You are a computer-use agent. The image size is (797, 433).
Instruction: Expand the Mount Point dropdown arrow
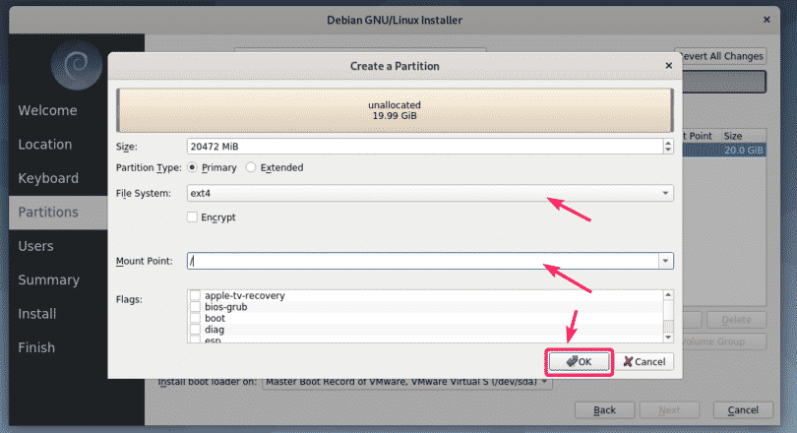tap(665, 261)
